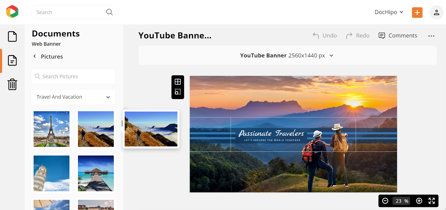Open the trash bin sidebar icon

click(x=12, y=84)
